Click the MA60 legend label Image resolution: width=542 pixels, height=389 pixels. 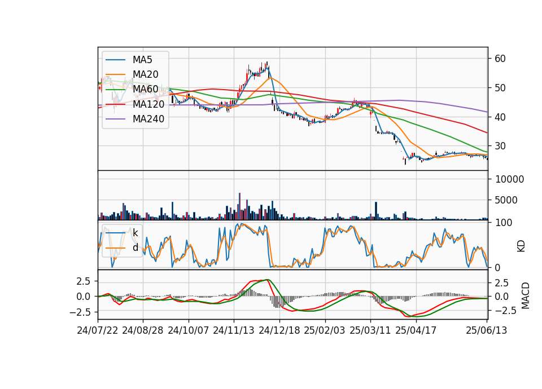coord(146,90)
